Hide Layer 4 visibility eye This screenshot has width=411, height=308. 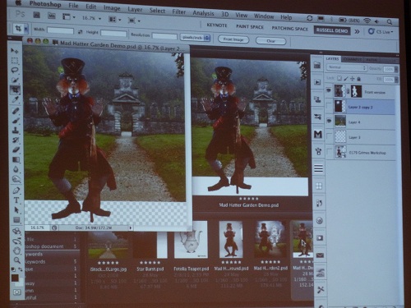coord(329,121)
